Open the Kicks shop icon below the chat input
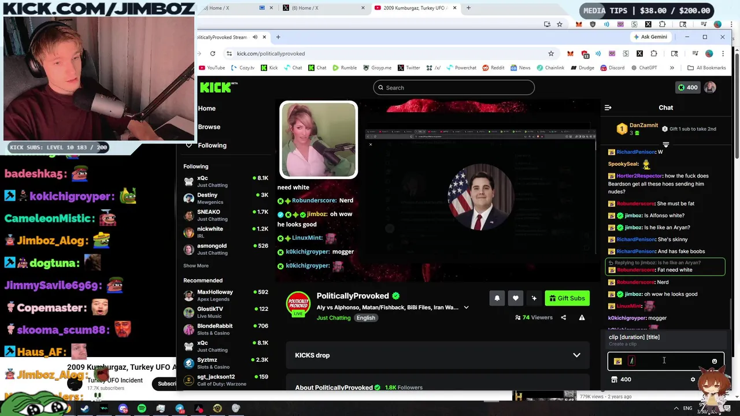This screenshot has width=740, height=416. click(614, 380)
